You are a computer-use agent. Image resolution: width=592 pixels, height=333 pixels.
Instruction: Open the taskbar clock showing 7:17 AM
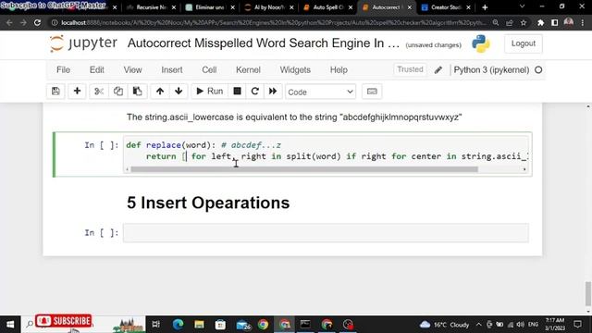(x=555, y=325)
